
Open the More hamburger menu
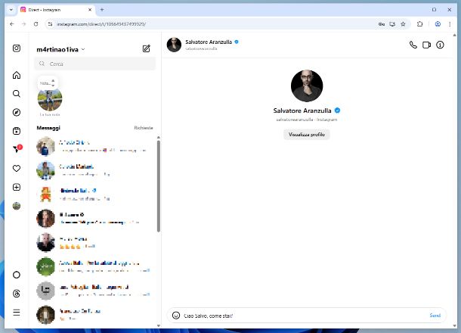pos(17,313)
